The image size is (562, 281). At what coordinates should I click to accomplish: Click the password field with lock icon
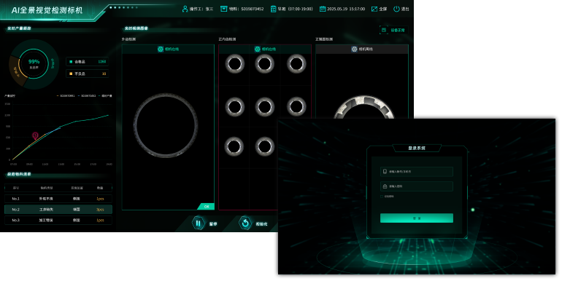click(x=417, y=186)
